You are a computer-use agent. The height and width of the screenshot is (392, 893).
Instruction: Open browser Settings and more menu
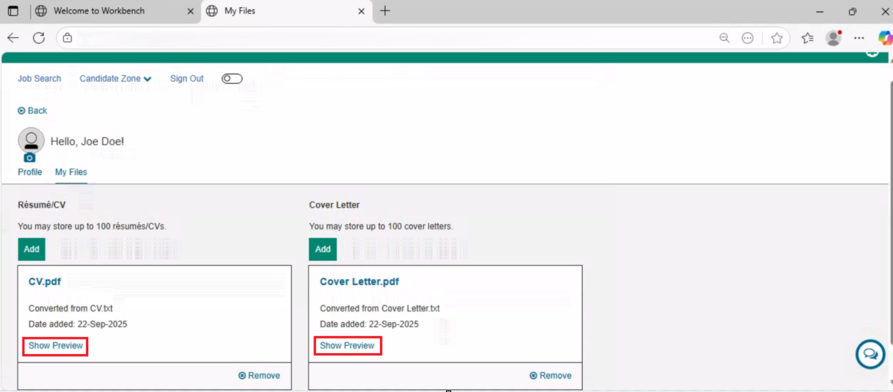coord(859,38)
